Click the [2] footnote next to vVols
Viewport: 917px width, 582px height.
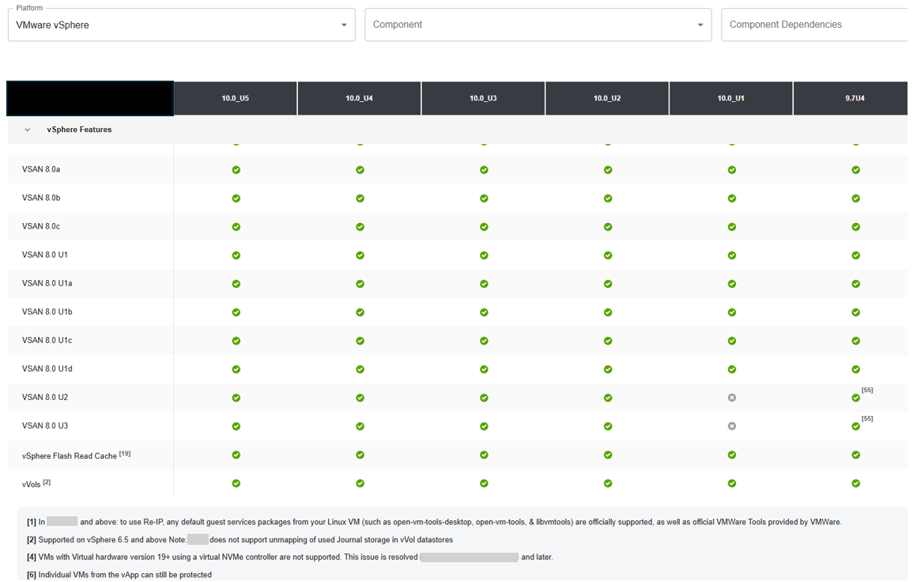click(47, 482)
